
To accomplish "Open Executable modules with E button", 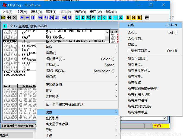I will (83, 18).
